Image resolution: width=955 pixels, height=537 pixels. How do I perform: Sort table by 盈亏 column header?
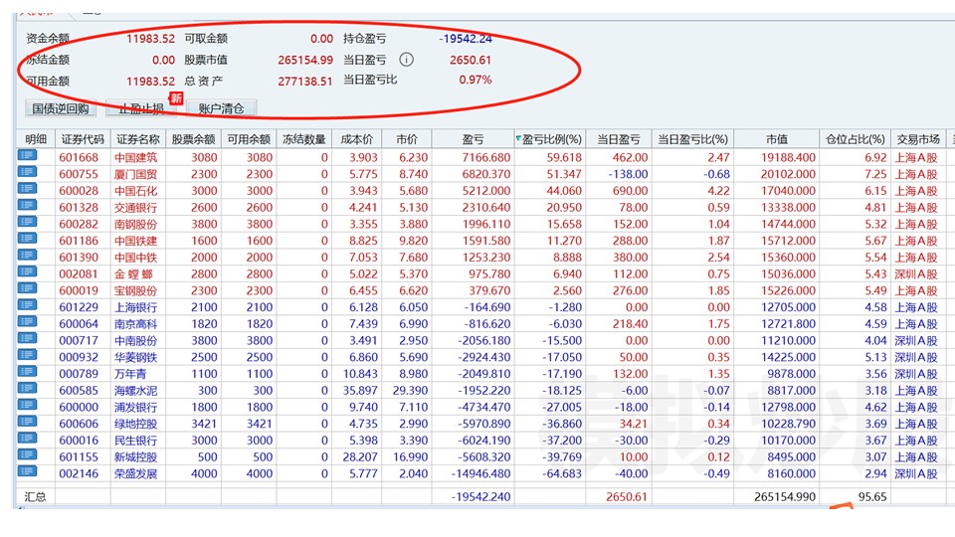[x=473, y=139]
